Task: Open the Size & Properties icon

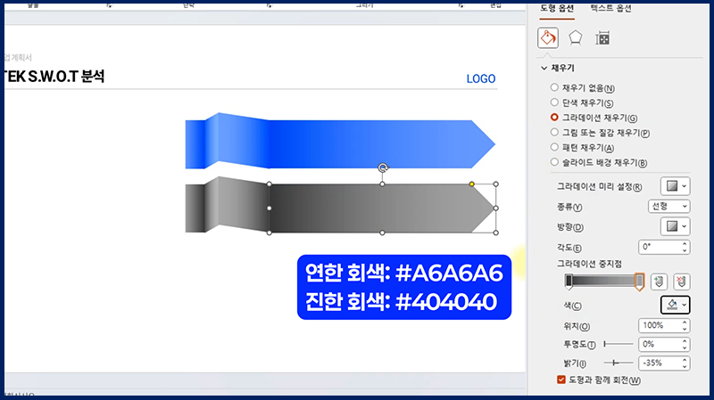Action: click(602, 38)
